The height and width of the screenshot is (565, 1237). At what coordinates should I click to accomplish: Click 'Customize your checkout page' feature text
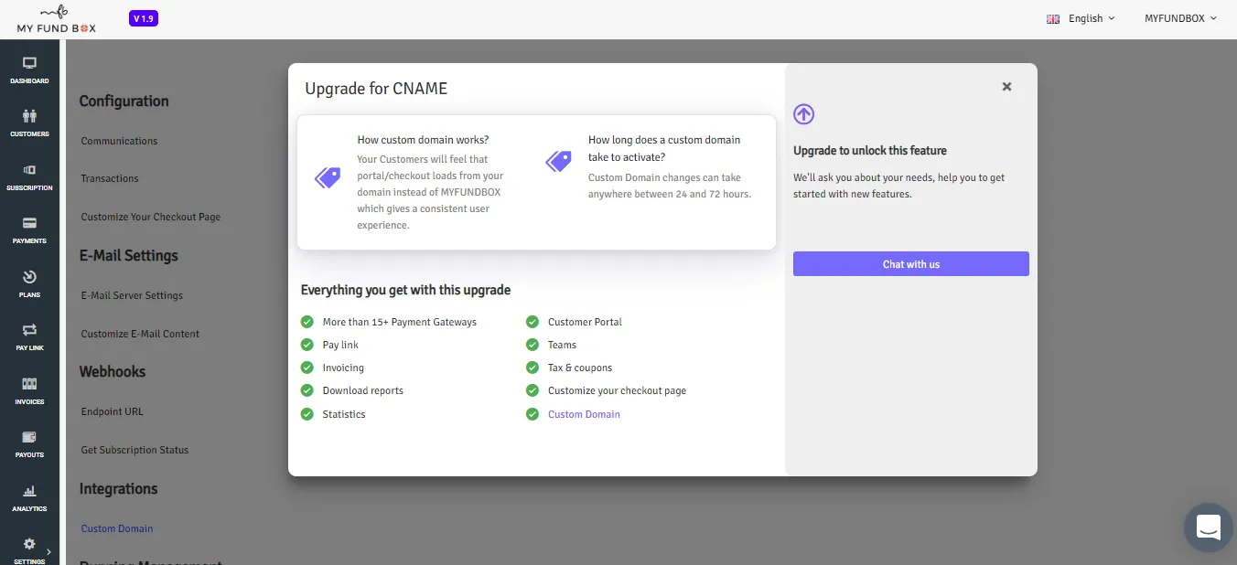617,390
